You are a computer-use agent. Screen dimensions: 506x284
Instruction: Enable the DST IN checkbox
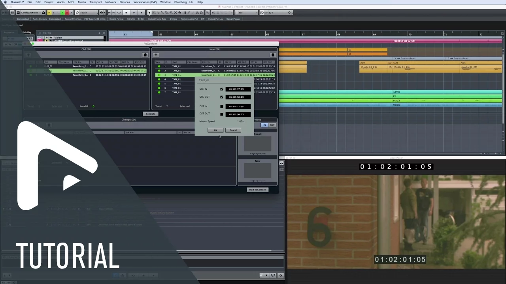pos(221,106)
